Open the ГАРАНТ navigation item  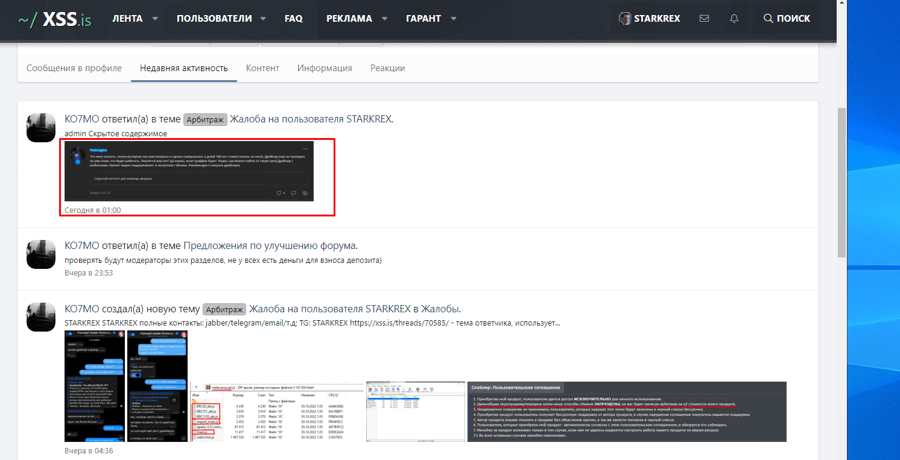(423, 19)
